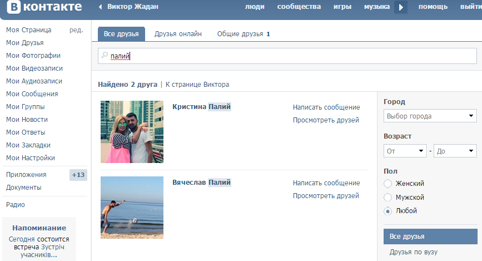Open Вячеслав Палий profile photo
Viewport: 482px width, 261px height.
[132, 207]
